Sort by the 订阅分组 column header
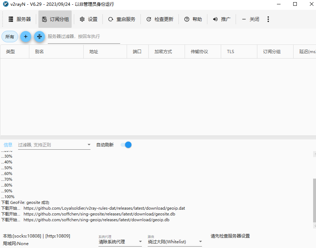 275,52
